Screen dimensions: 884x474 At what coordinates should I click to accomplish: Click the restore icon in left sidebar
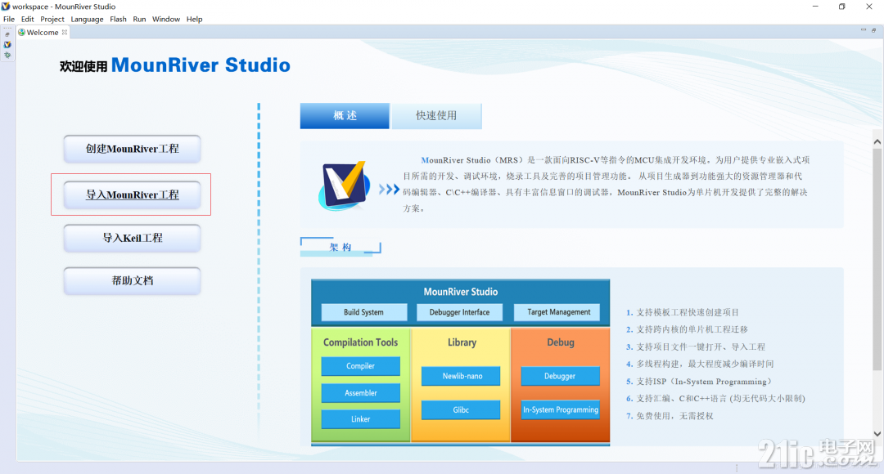[x=7, y=35]
